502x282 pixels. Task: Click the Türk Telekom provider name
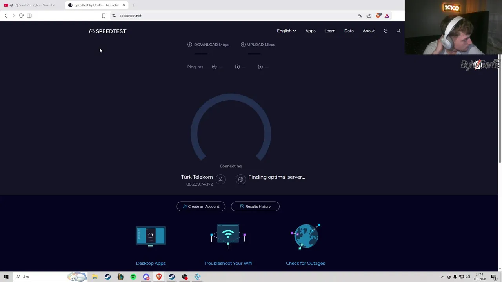coord(197,177)
